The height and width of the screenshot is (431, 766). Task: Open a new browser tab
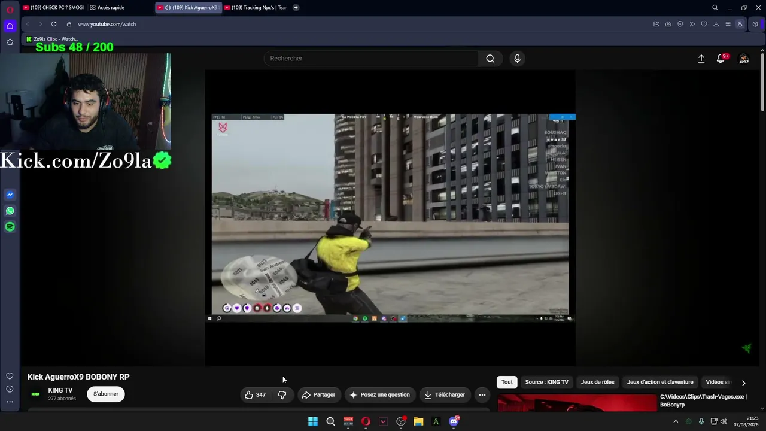coord(296,8)
